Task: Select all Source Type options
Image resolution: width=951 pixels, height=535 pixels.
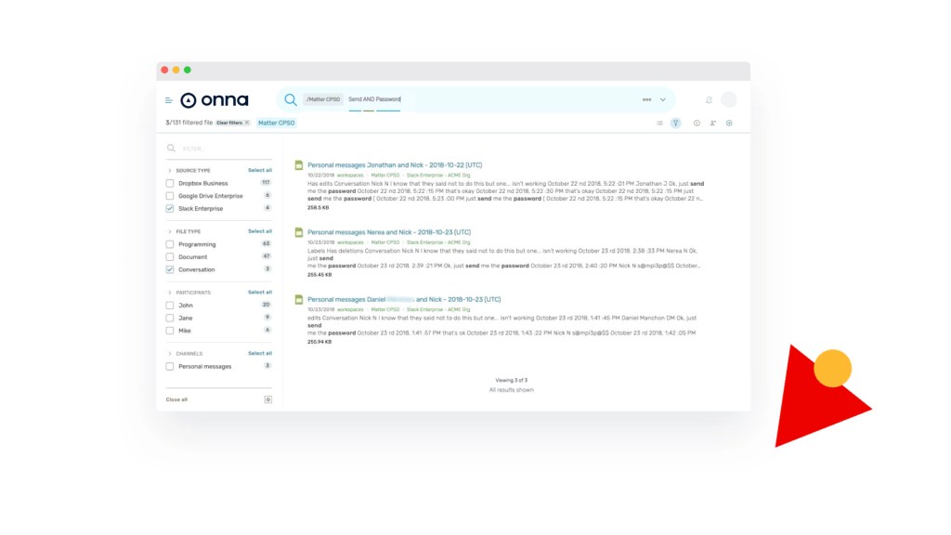Action: click(260, 171)
